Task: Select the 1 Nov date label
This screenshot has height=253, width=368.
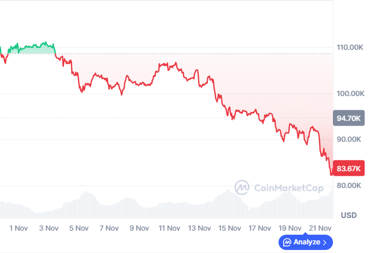Action: 18,228
